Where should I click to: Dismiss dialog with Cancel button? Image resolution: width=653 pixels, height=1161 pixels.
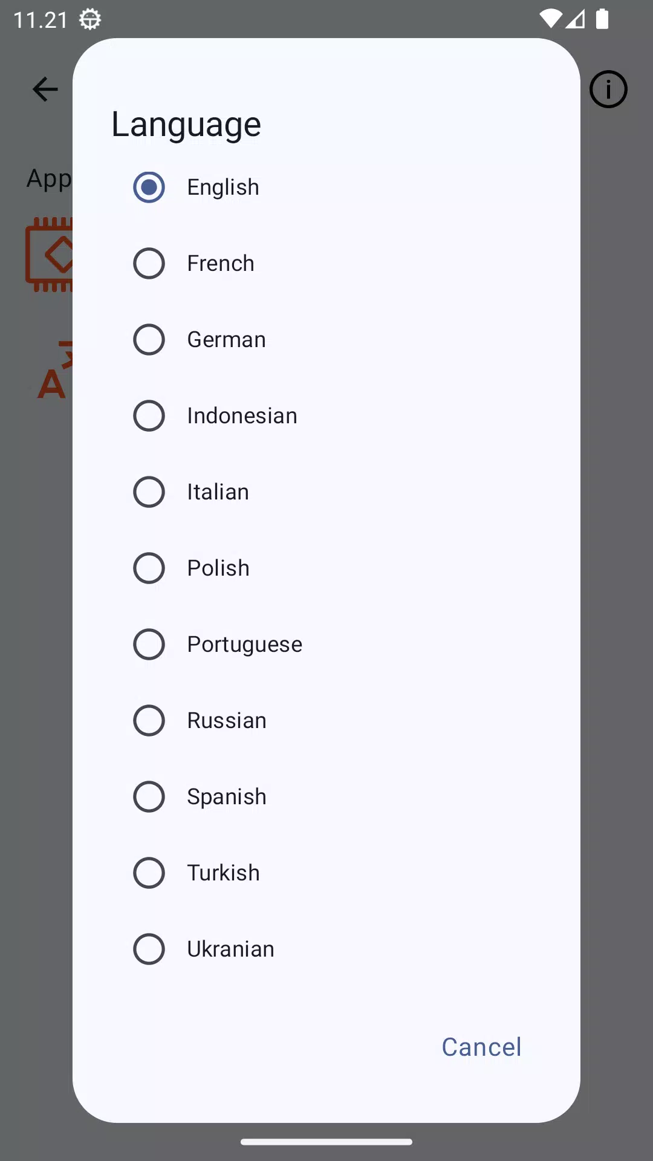click(x=481, y=1047)
